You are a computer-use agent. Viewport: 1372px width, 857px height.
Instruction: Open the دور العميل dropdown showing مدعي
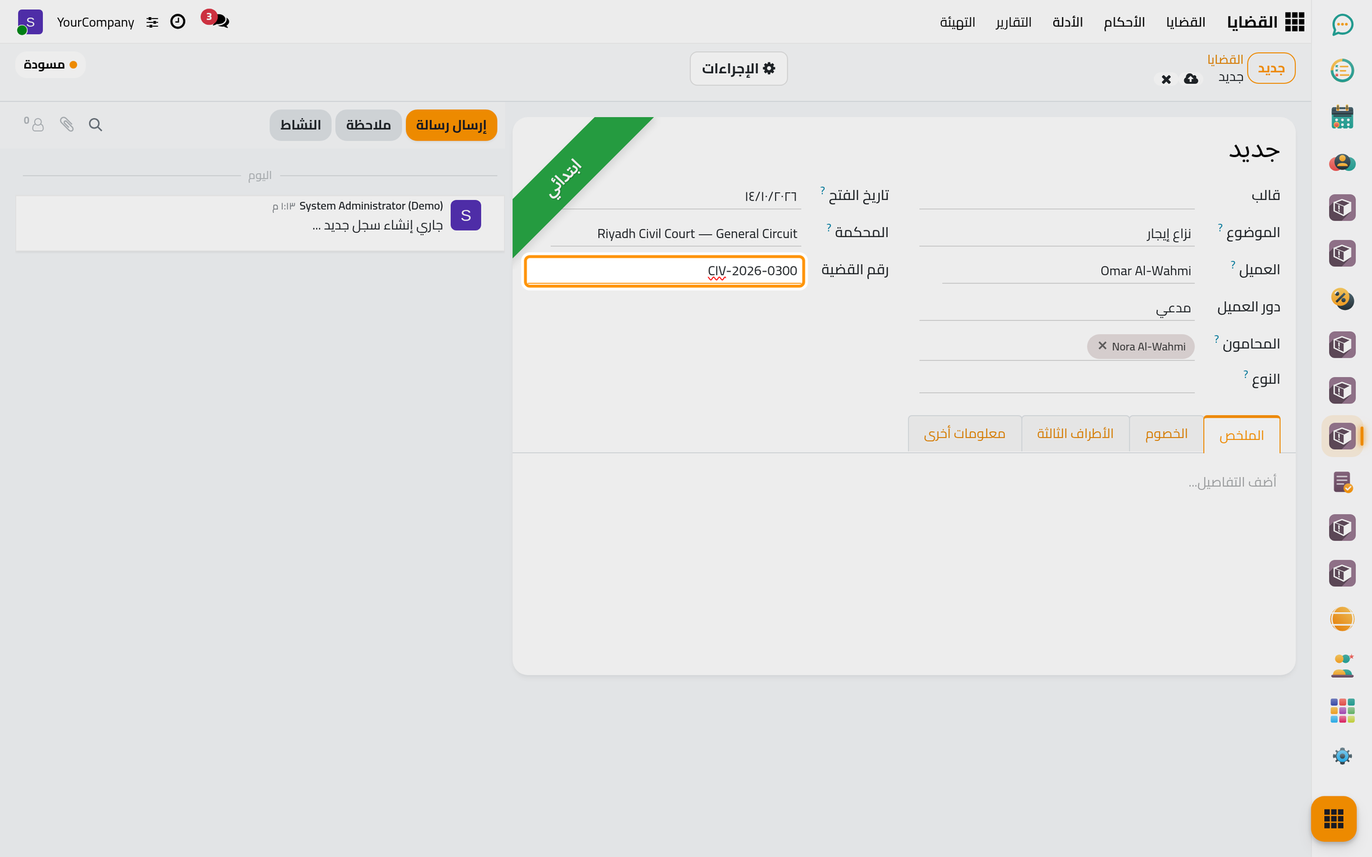click(x=1056, y=307)
